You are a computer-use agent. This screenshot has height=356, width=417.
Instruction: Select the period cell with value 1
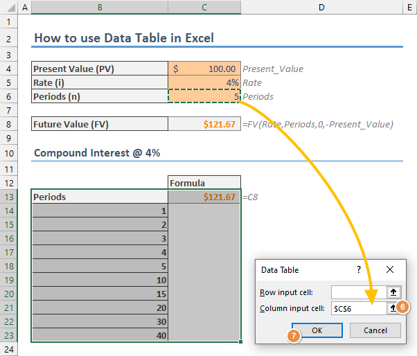tap(100, 211)
